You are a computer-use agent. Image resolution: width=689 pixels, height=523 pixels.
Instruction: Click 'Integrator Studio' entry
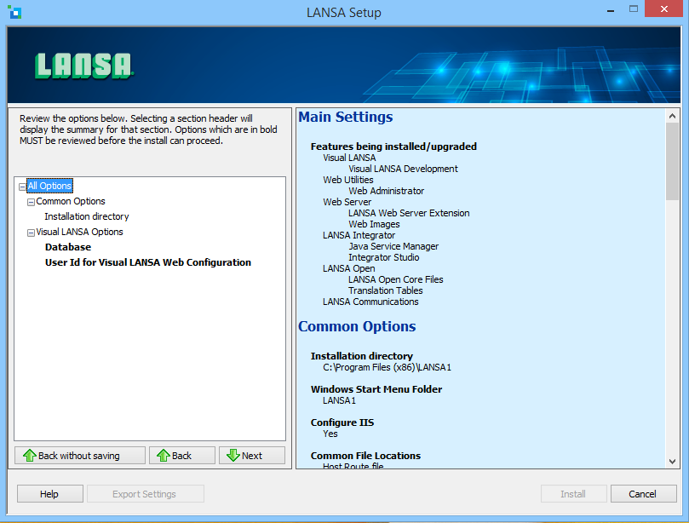tap(383, 257)
